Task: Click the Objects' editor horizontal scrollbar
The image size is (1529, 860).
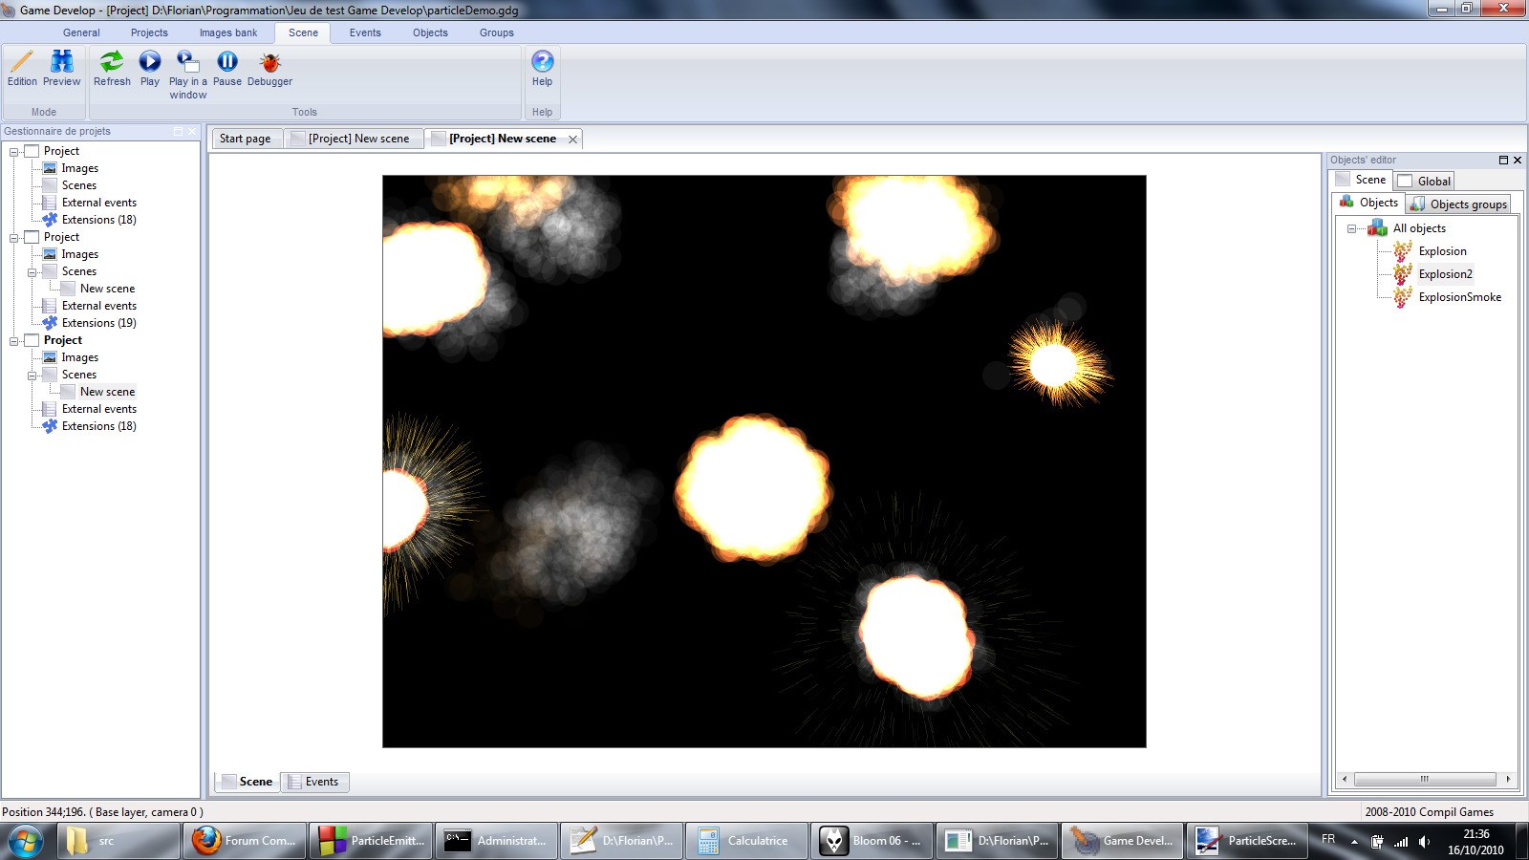Action: point(1425,779)
